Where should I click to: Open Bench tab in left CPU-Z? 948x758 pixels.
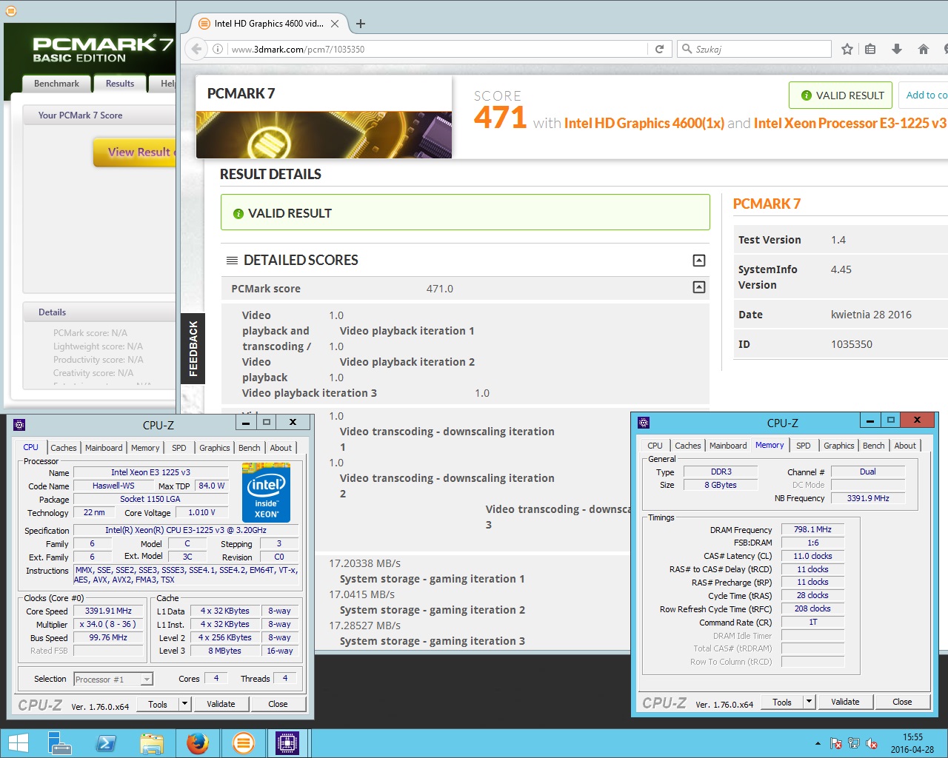pos(250,448)
